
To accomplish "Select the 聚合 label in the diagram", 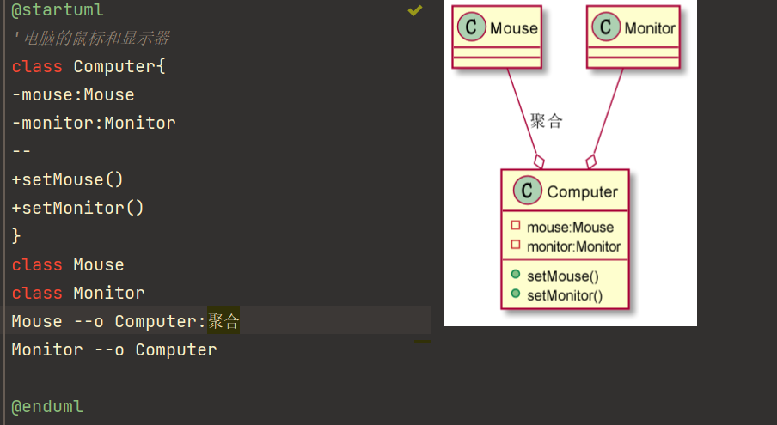I will pos(546,121).
